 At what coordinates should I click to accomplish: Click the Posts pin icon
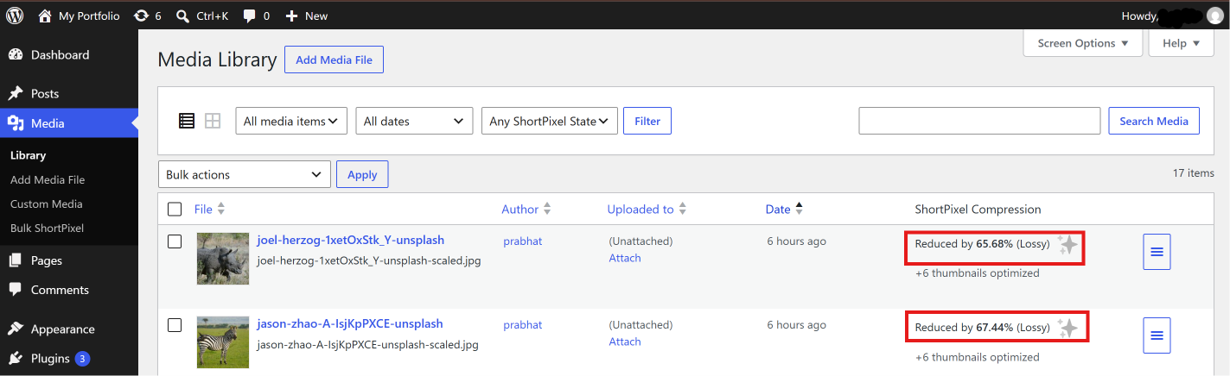16,93
